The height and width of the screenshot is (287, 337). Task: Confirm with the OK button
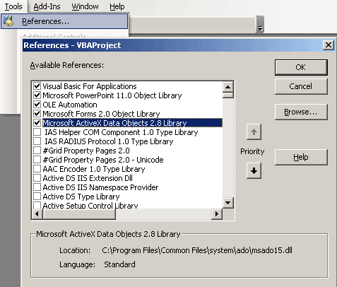click(301, 67)
